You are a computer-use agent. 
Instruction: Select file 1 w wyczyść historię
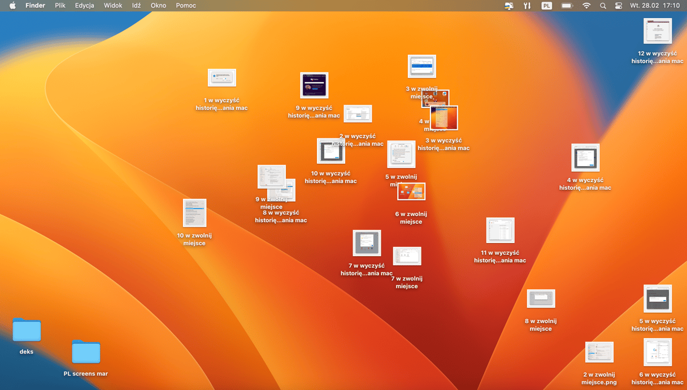pyautogui.click(x=222, y=78)
